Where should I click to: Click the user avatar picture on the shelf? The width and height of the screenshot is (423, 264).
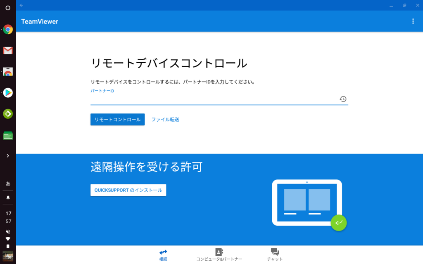(8, 256)
